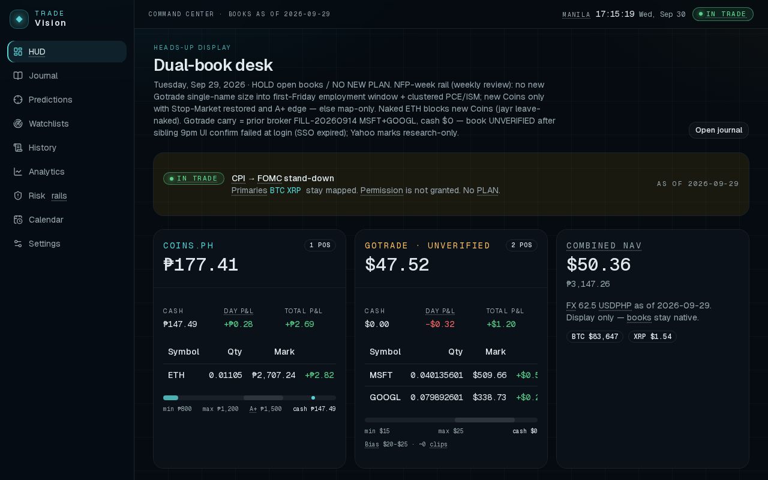768x480 pixels.
Task: Click the COMBINED NAV card heading
Action: coord(604,245)
